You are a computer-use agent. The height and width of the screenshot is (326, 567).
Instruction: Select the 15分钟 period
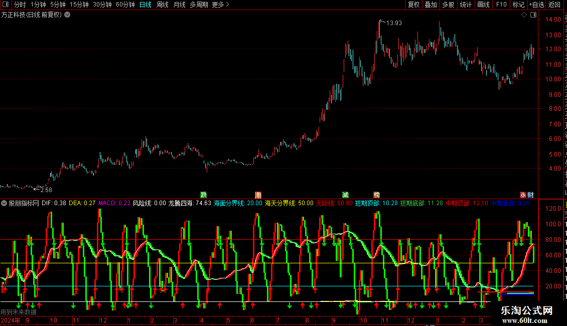79,5
